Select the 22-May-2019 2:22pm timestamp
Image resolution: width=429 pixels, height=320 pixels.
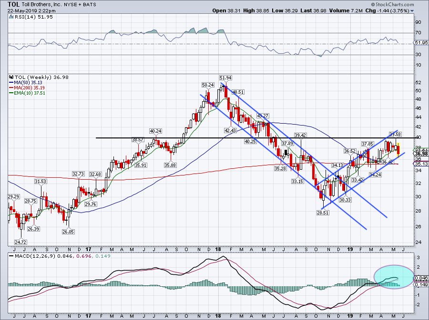[31, 11]
